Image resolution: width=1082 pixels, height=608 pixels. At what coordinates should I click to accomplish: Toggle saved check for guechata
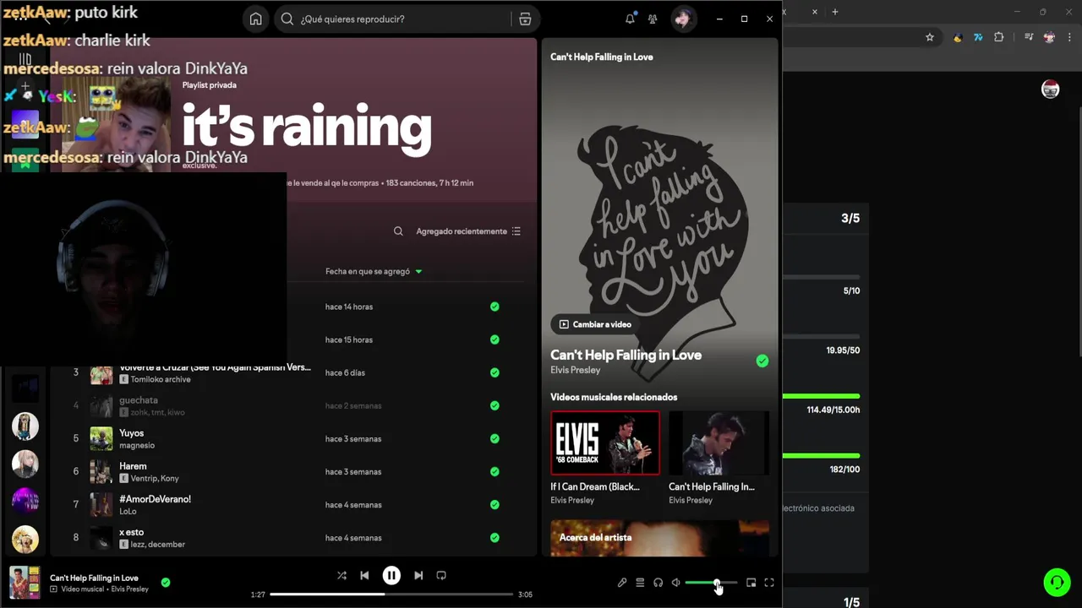[x=495, y=405]
